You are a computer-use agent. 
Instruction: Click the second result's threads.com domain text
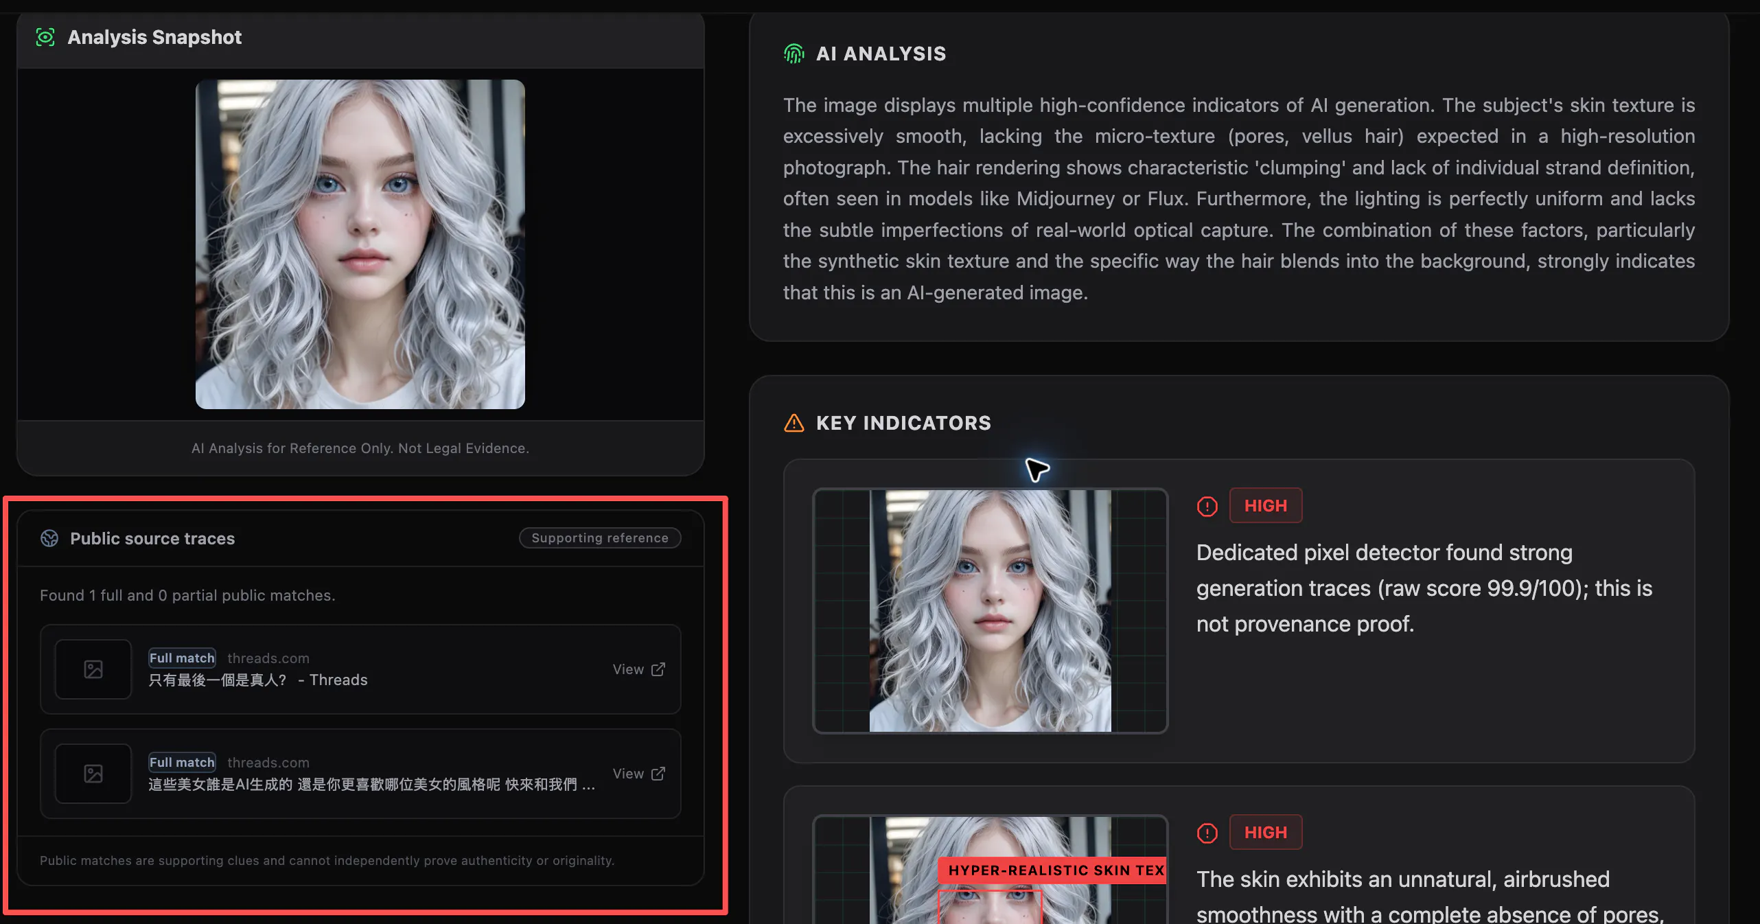pos(268,763)
